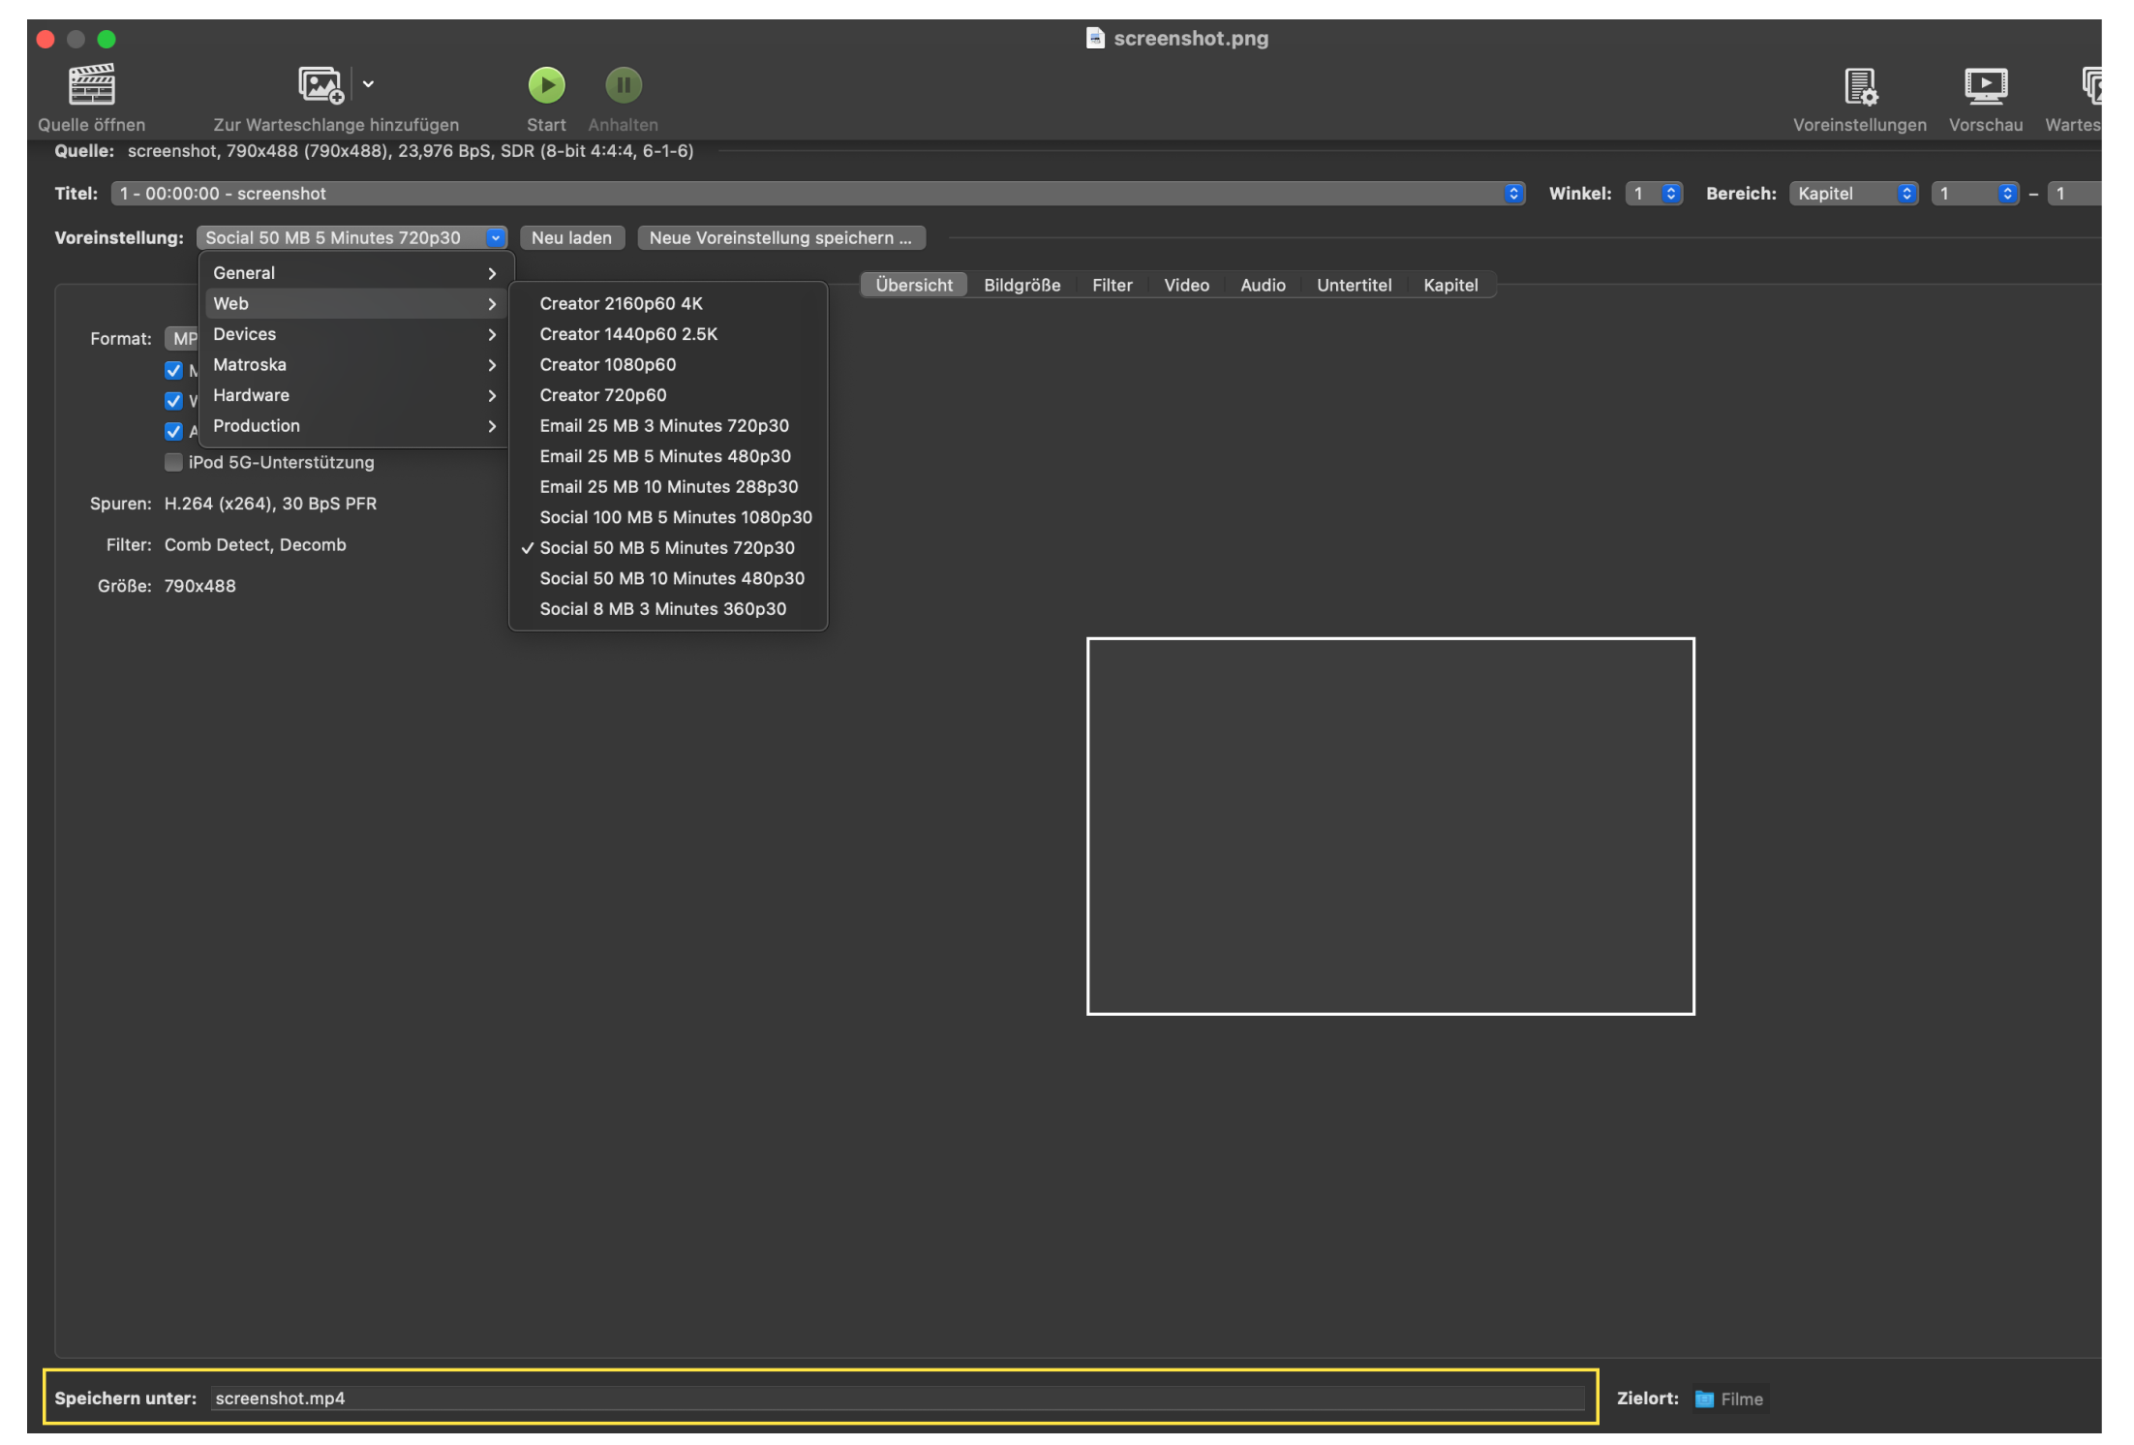Screen dimensions: 2134x1445
Task: Open the Vorschau preview window icon
Action: coord(1986,86)
